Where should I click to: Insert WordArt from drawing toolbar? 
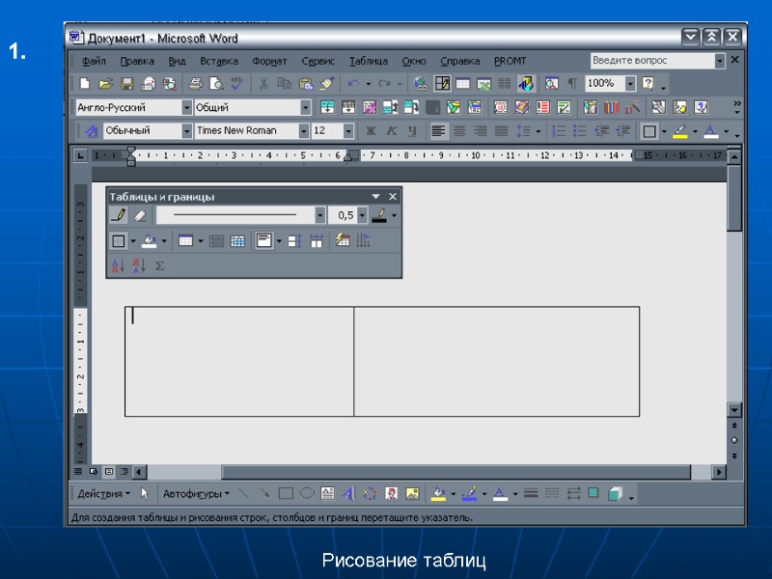tap(348, 493)
